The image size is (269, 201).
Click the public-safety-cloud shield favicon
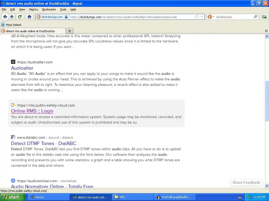coord(13,105)
